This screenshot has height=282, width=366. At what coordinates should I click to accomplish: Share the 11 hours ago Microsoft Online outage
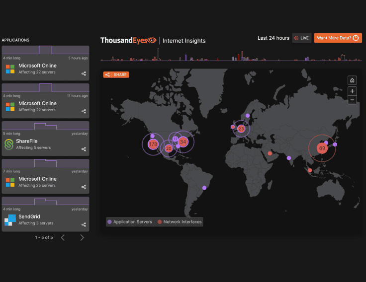coord(84,111)
